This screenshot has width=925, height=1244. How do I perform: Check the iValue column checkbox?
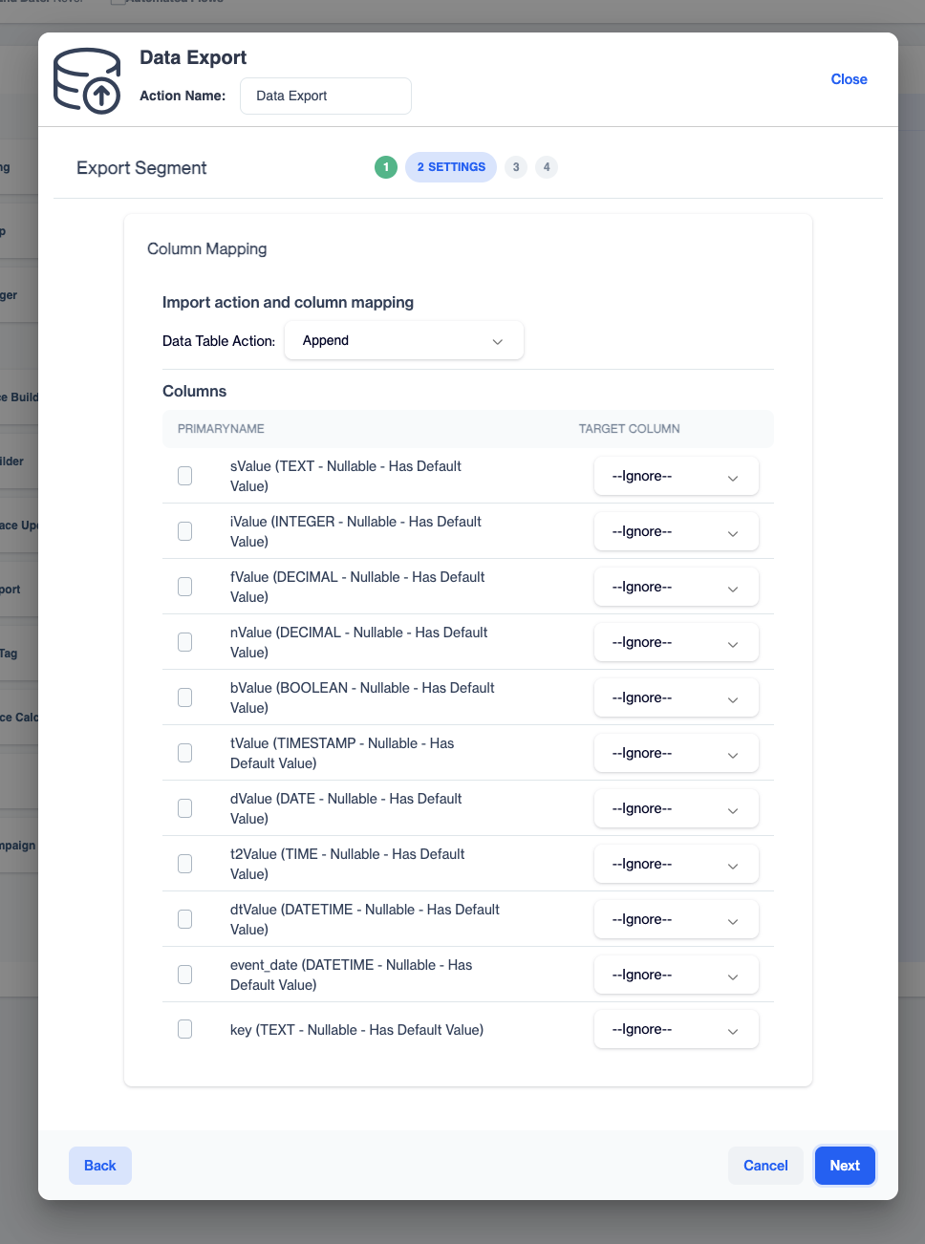(x=185, y=531)
